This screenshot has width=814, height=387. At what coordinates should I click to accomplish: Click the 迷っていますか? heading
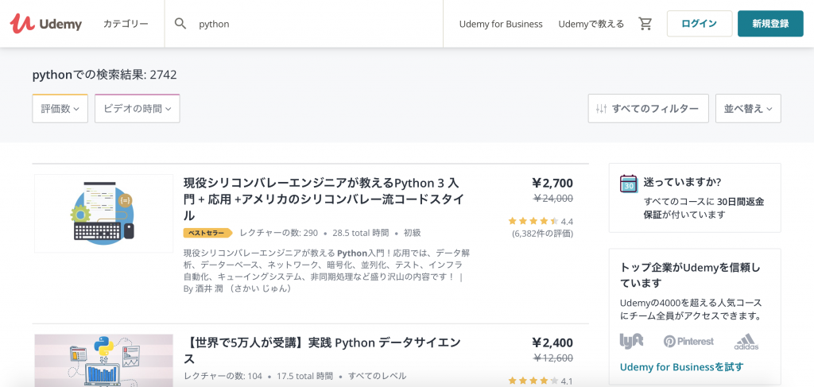point(682,182)
